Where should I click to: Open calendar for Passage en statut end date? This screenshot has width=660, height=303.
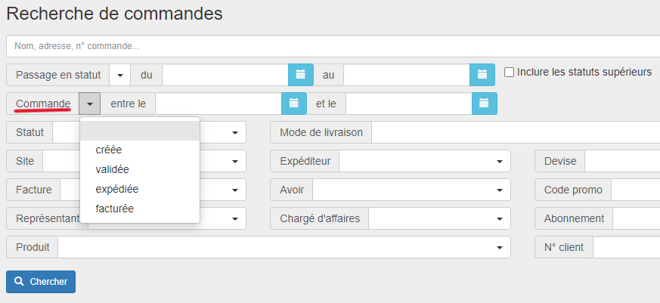pyautogui.click(x=482, y=74)
